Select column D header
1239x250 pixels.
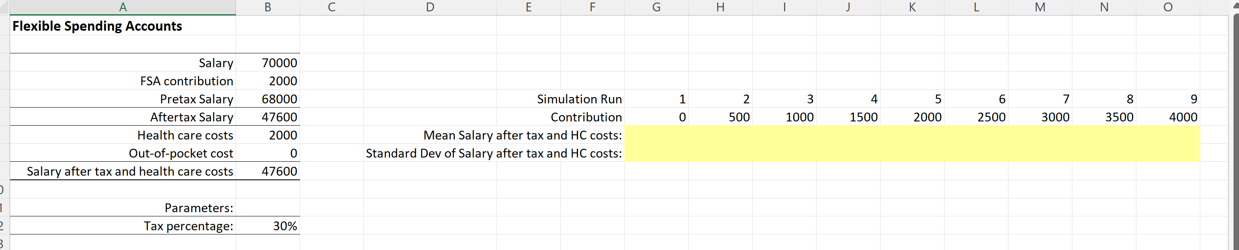(x=430, y=7)
